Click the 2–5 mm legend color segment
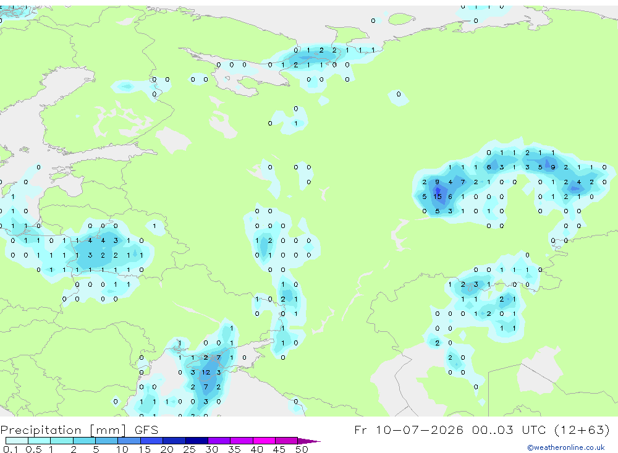Screen dimensions: 618x453 click(84, 441)
